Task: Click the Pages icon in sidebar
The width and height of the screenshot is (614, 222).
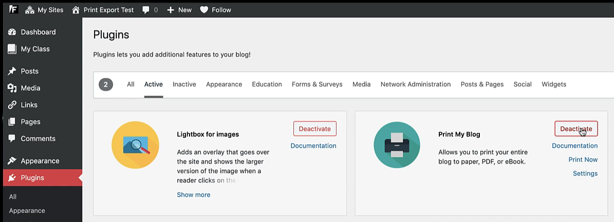Action: pos(12,122)
